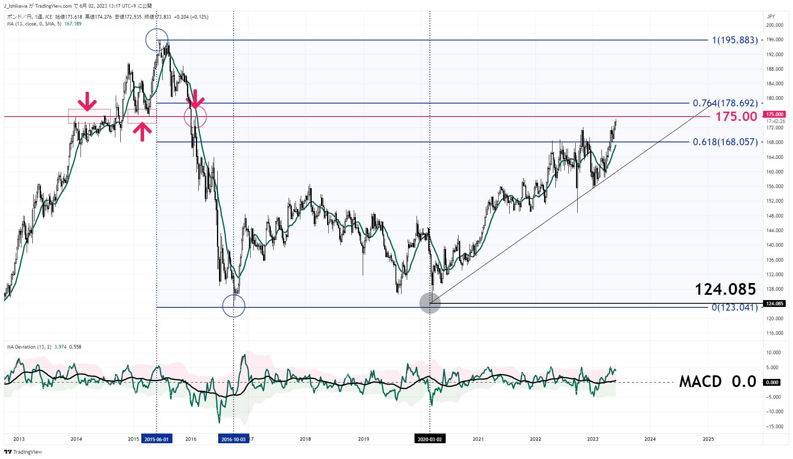Click the 136.000 price axis label

coord(775,260)
